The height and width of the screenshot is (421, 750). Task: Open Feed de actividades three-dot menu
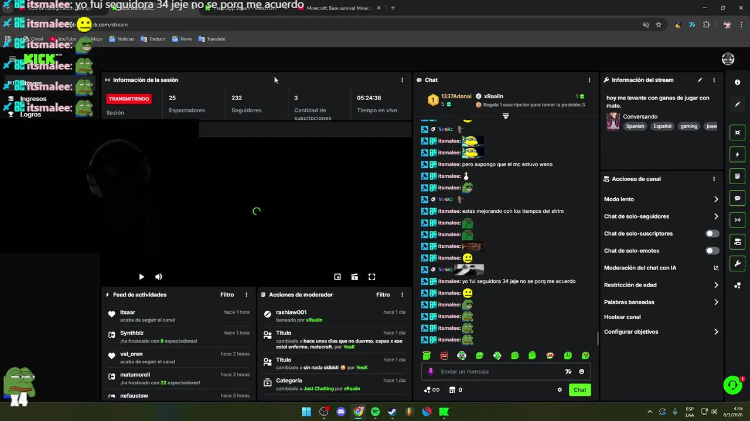(246, 295)
